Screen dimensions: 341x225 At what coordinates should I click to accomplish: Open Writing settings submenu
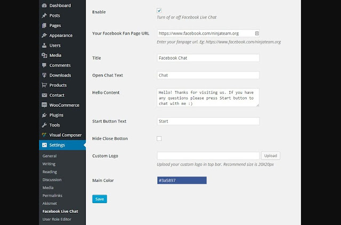(49, 164)
